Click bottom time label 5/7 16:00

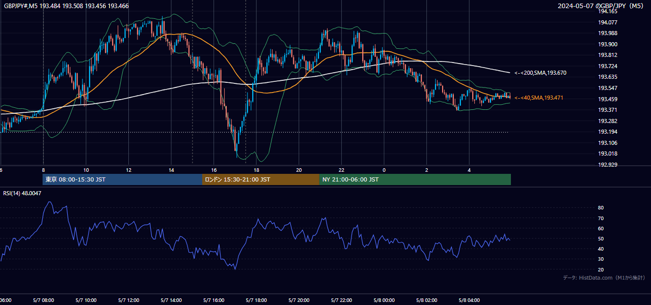213,300
